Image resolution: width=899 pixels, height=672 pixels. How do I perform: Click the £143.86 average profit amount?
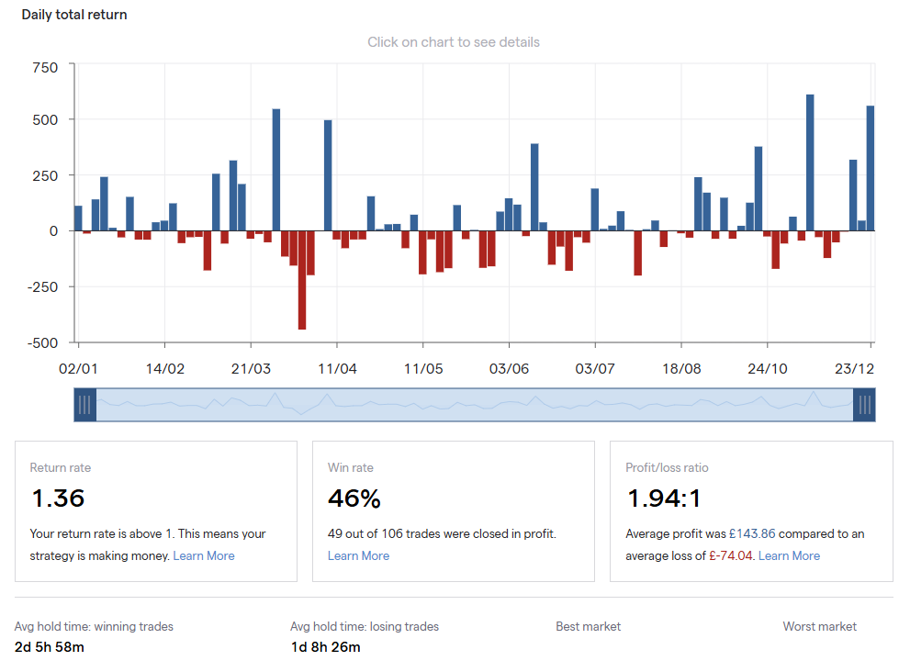(752, 533)
